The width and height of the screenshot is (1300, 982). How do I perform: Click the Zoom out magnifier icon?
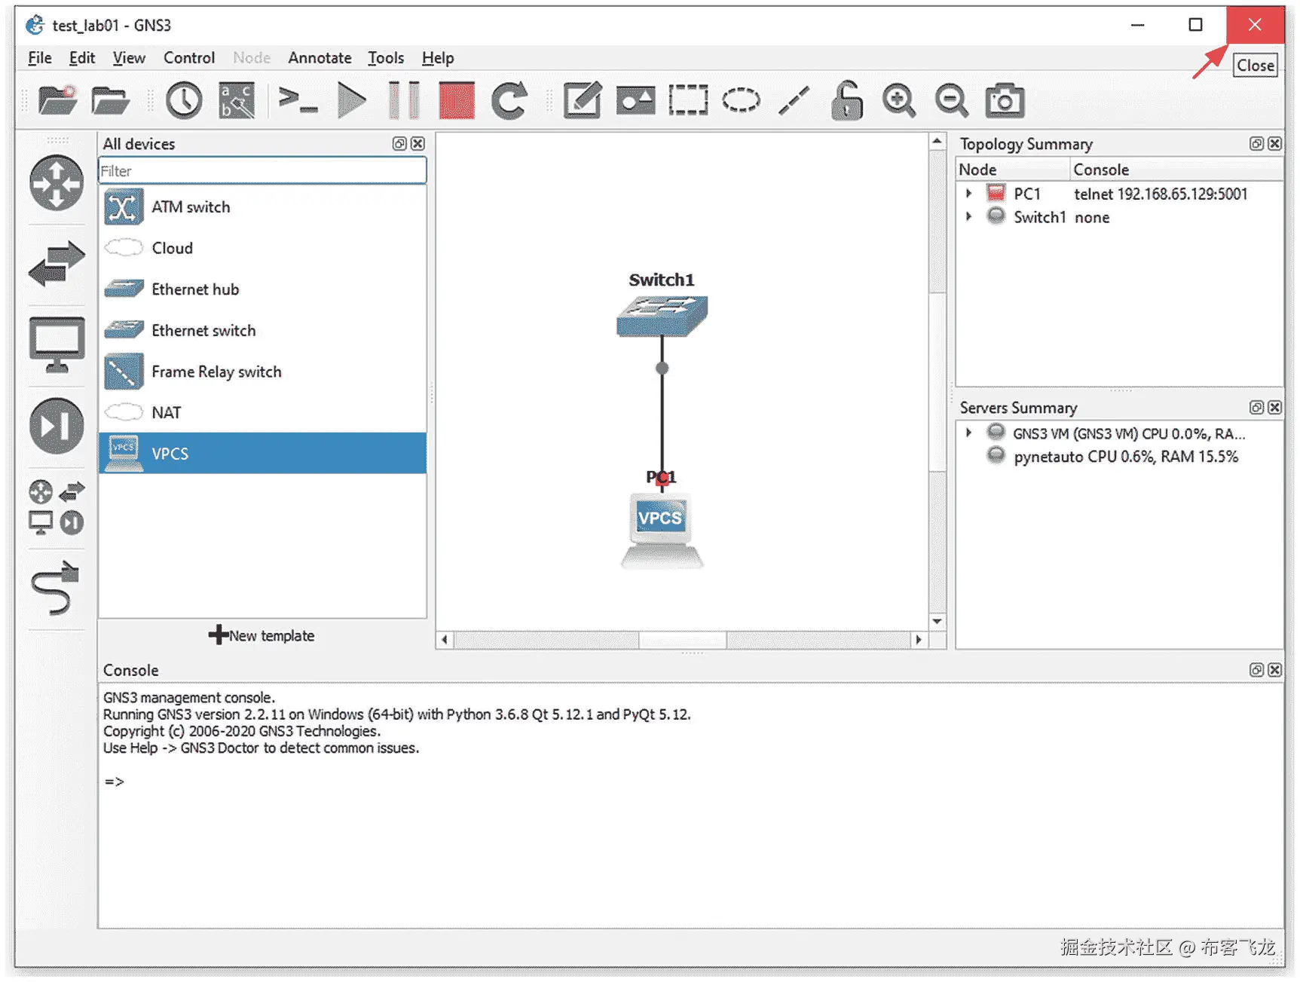click(952, 100)
